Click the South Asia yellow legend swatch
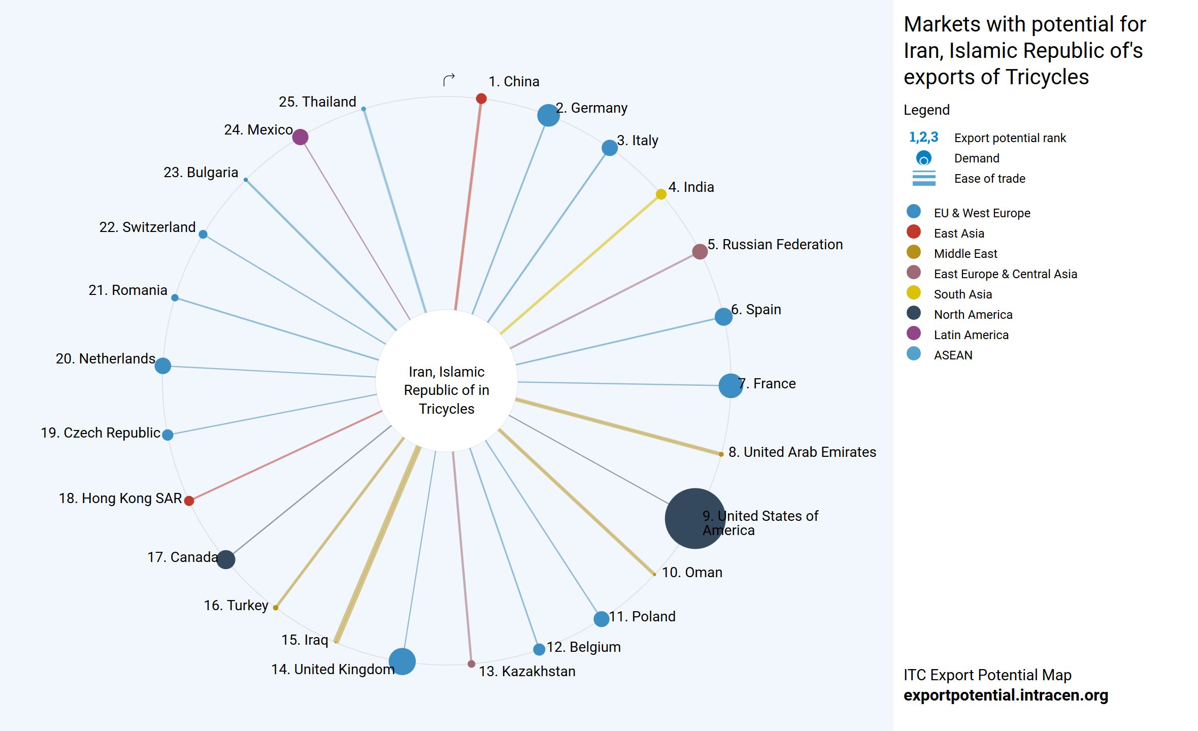The height and width of the screenshot is (731, 1198). click(913, 293)
